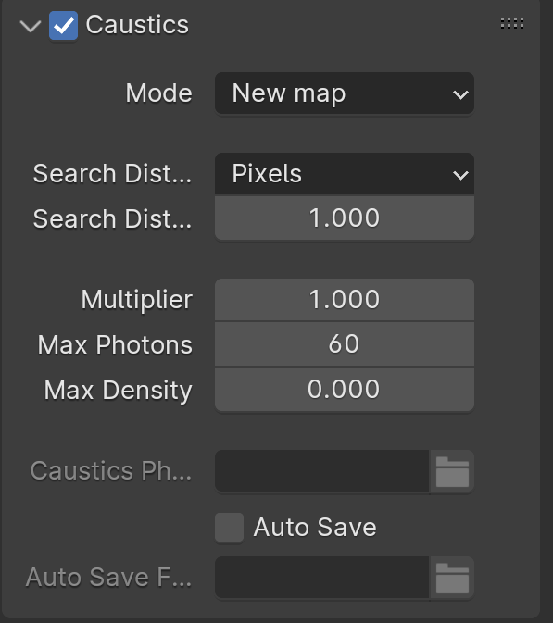Click the chevron arrow in Pixels dropdown
This screenshot has width=553, height=623.
tap(460, 175)
